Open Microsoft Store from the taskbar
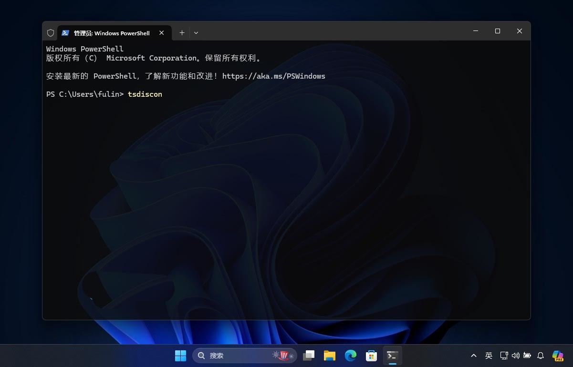Image resolution: width=573 pixels, height=367 pixels. [372, 356]
